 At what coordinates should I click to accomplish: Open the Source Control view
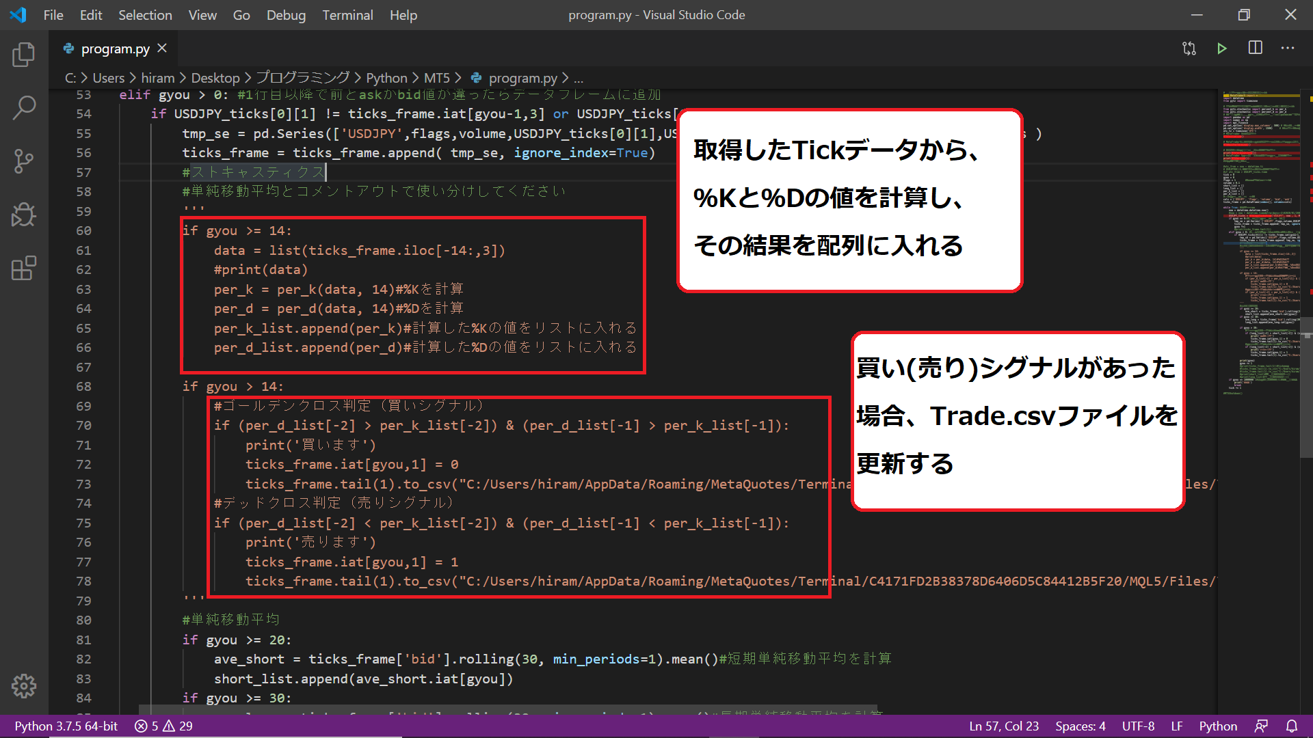coord(24,161)
